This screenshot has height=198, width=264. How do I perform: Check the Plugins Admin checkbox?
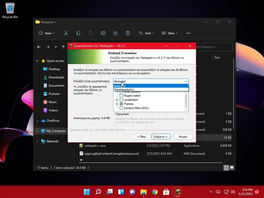121,96
